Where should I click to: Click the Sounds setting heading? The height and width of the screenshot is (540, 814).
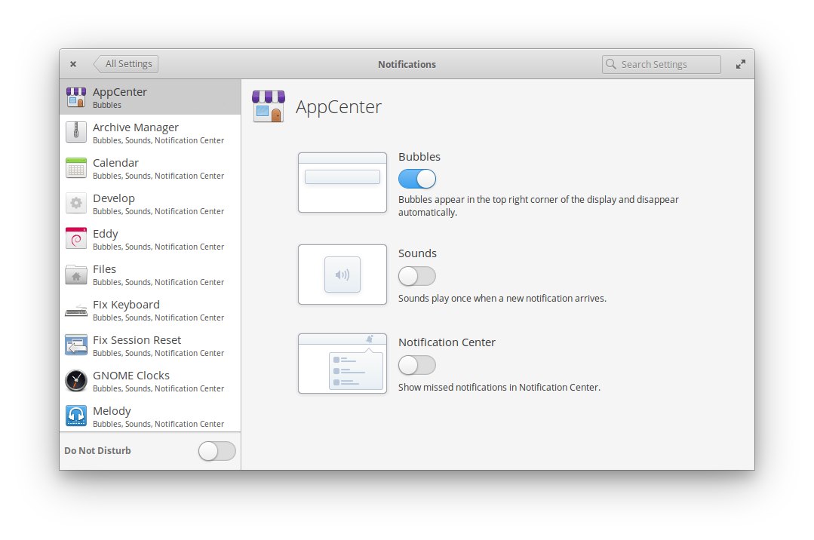pos(417,253)
